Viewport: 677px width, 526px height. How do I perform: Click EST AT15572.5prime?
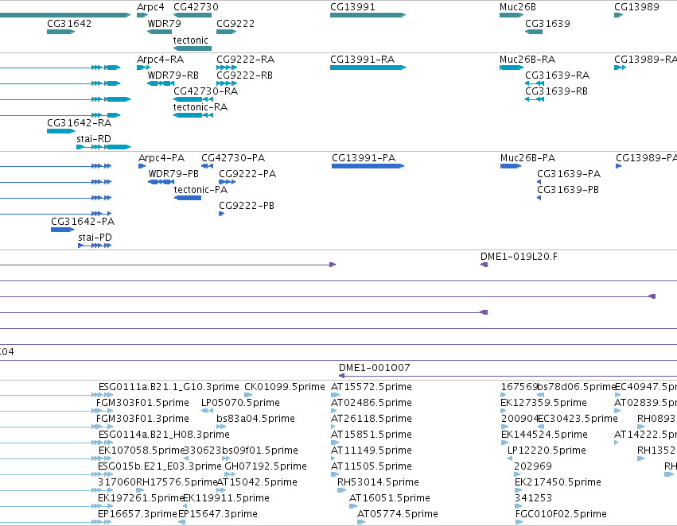coord(372,387)
